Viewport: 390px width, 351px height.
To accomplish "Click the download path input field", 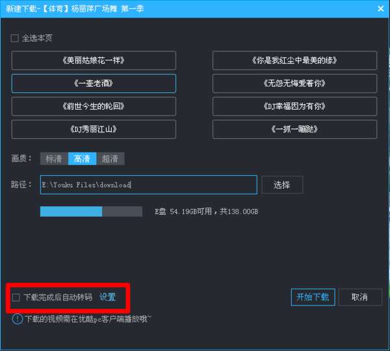I will point(148,185).
